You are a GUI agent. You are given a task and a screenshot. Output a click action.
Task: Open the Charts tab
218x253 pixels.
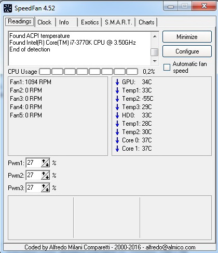[x=146, y=22]
